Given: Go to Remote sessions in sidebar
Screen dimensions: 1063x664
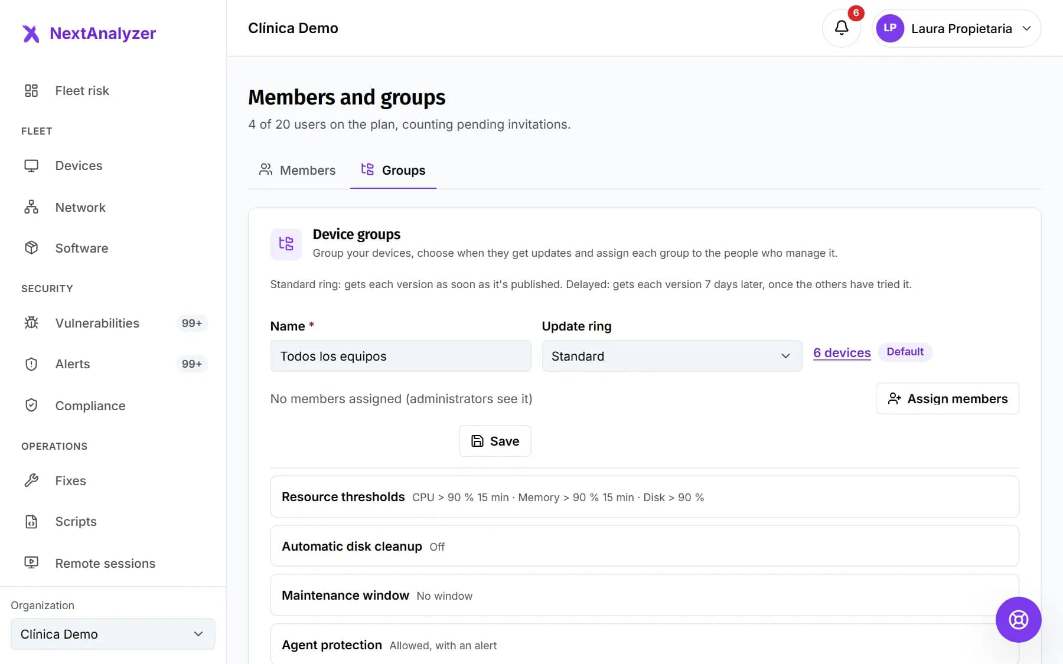Looking at the screenshot, I should pyautogui.click(x=113, y=563).
